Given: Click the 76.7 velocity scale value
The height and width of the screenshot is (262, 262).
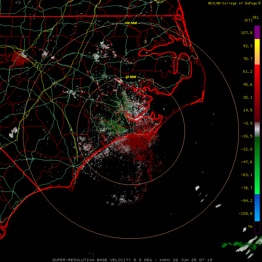Looking at the screenshot, I should pyautogui.click(x=248, y=59).
